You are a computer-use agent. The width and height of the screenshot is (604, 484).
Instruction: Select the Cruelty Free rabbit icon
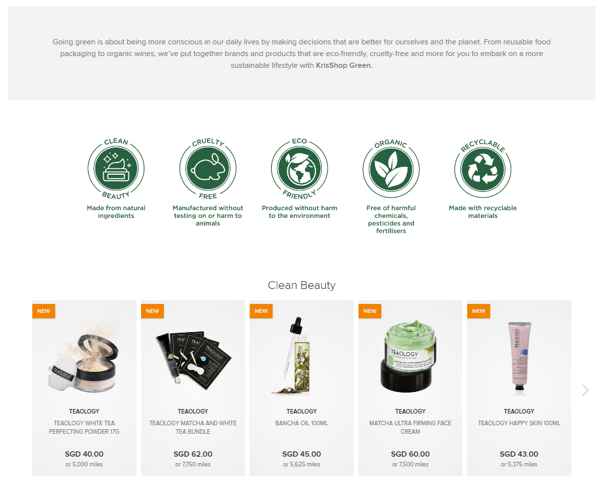tap(208, 168)
